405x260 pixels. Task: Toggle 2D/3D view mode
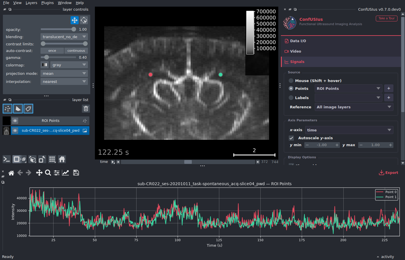[20, 159]
